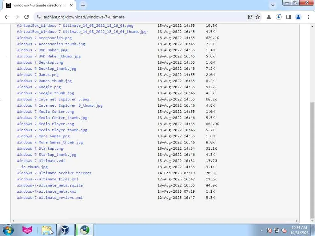The image size is (315, 236).
Task: Open the Chrome Labs flask icon
Action: 269,17
